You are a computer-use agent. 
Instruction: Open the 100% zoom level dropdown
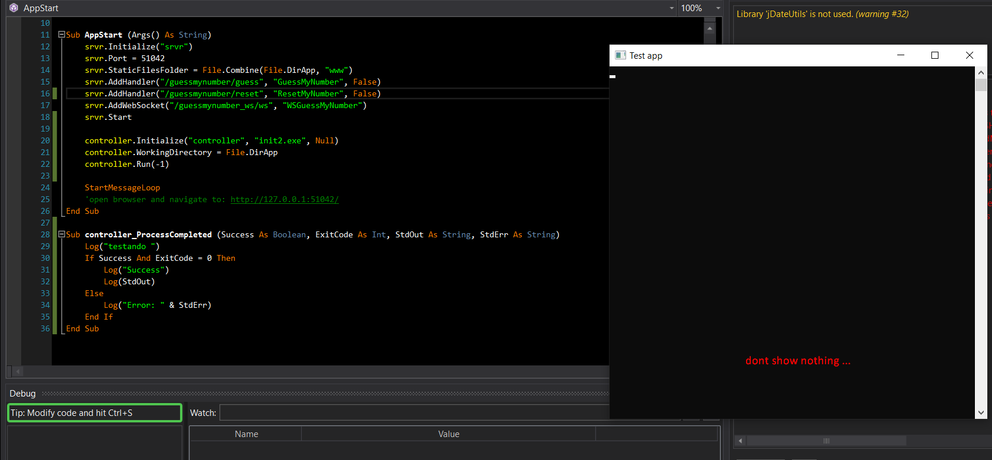[x=718, y=8]
